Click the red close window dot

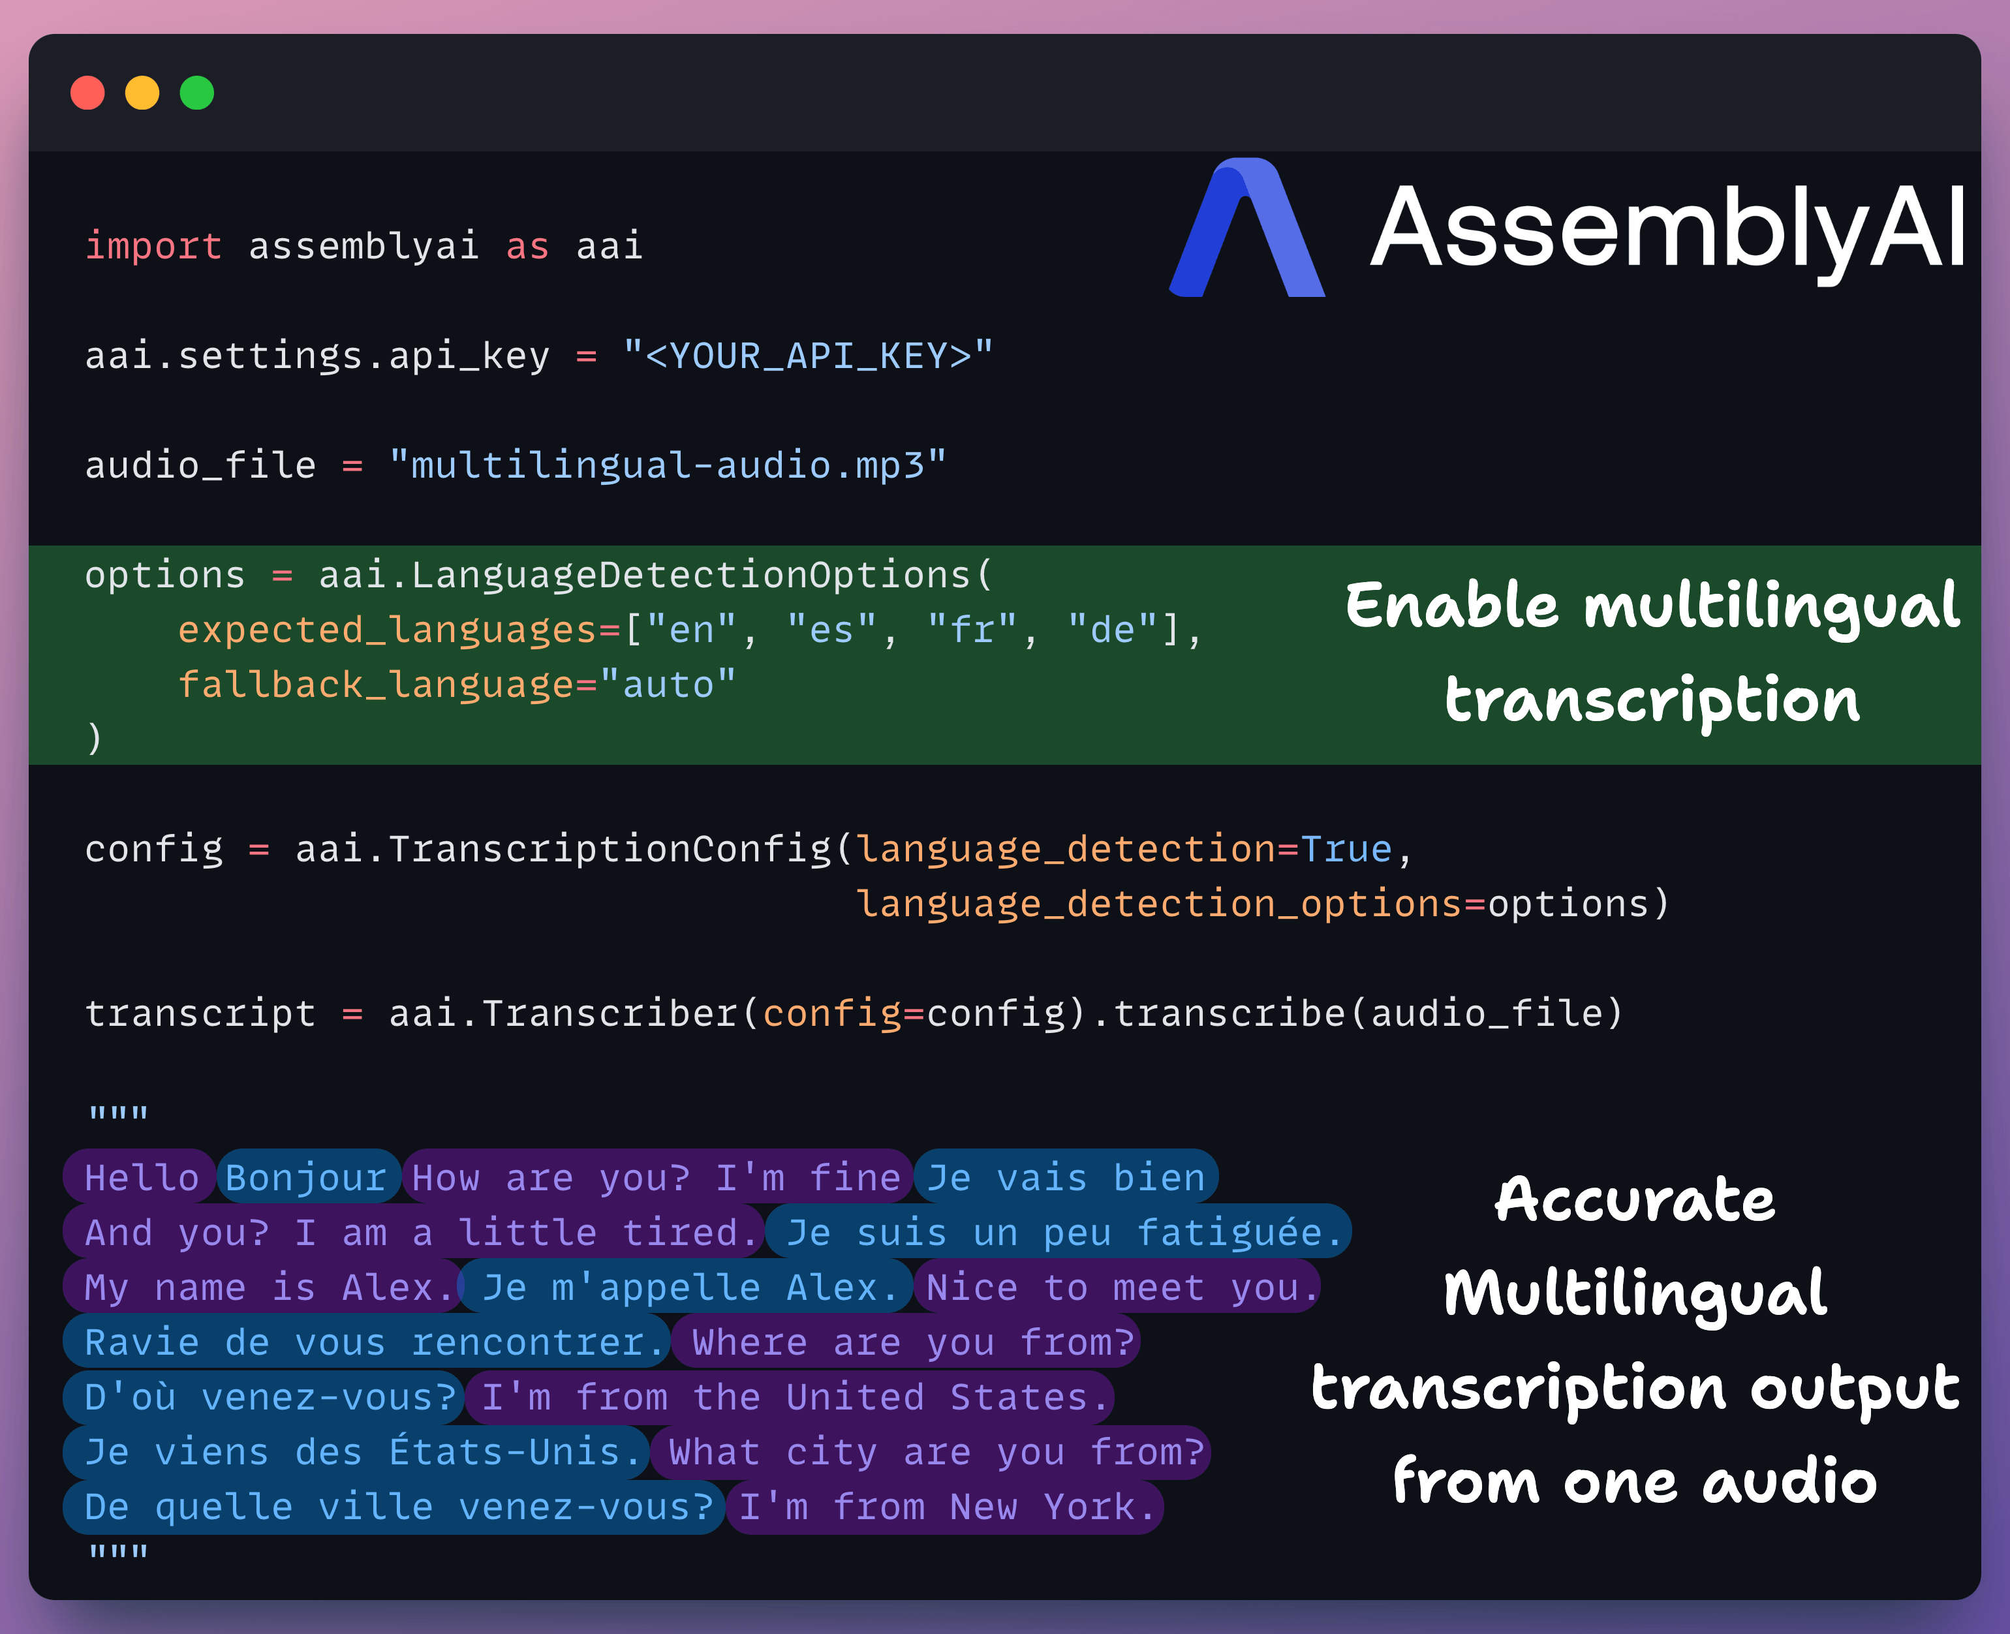(87, 93)
